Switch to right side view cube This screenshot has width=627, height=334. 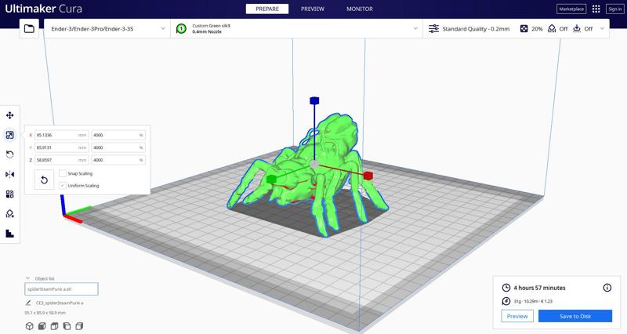click(79, 326)
